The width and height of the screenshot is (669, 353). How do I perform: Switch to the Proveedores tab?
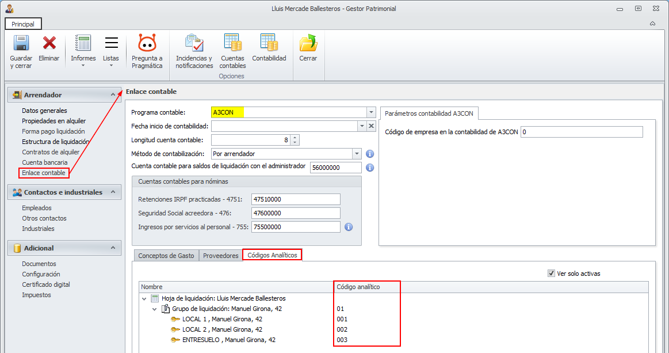tap(220, 256)
